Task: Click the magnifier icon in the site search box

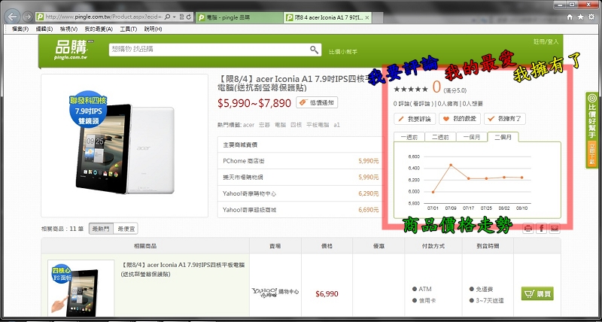Action: (314, 50)
